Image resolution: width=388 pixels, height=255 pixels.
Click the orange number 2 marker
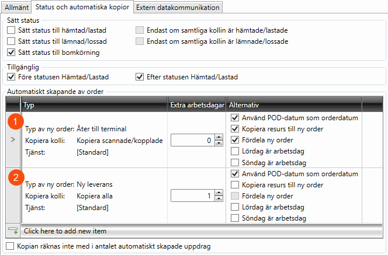click(x=18, y=177)
